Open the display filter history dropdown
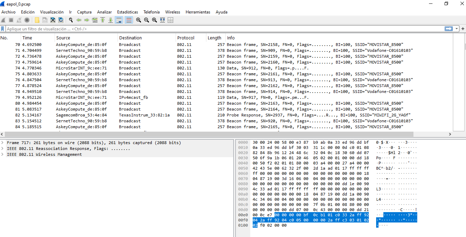This screenshot has height=237, width=466. [x=457, y=29]
